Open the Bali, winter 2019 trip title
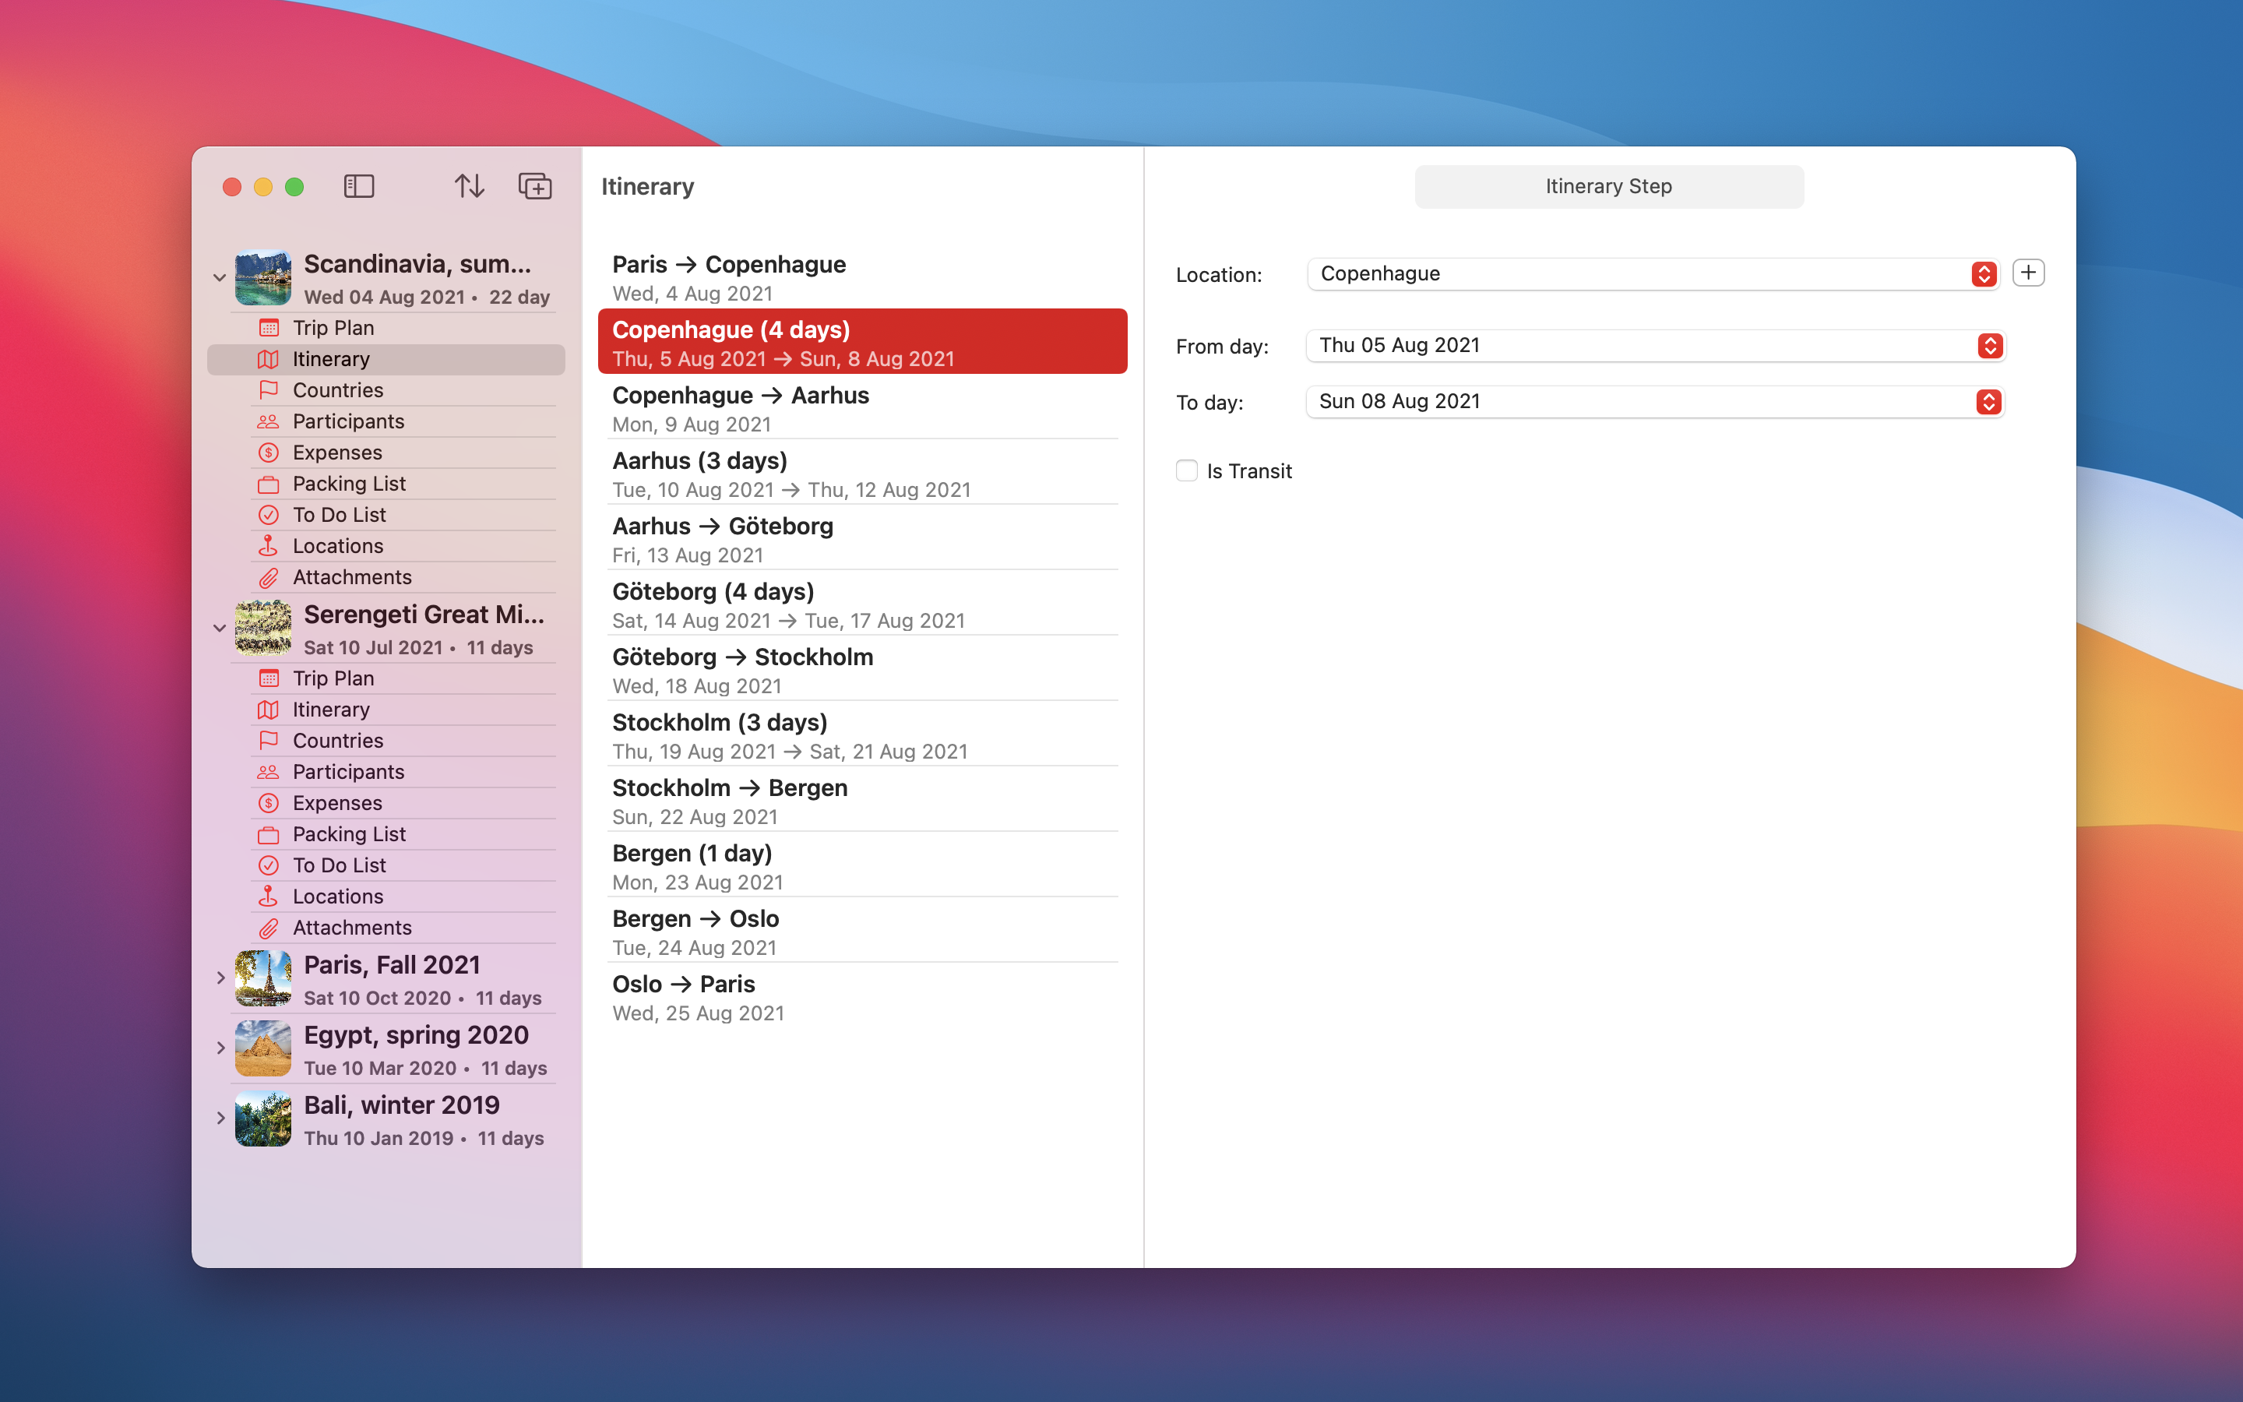 pyautogui.click(x=401, y=1105)
